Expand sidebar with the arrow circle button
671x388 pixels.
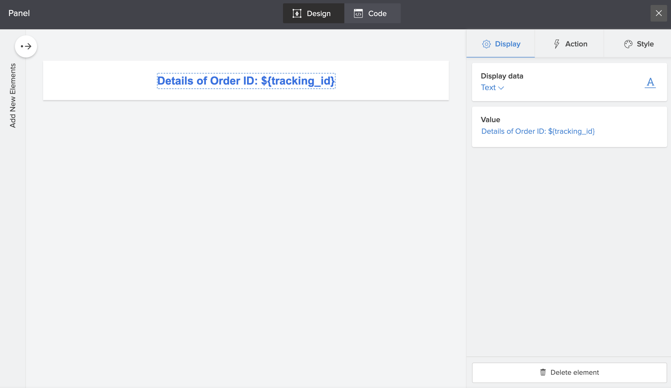(26, 46)
